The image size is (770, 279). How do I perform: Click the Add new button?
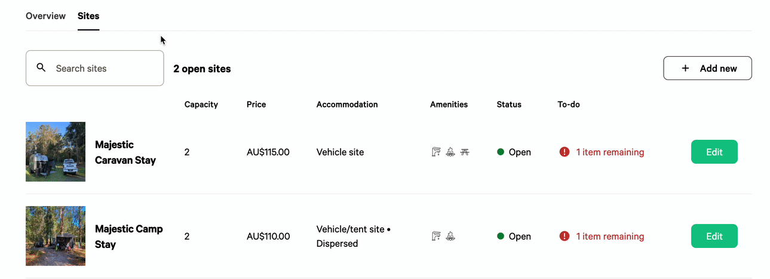707,68
